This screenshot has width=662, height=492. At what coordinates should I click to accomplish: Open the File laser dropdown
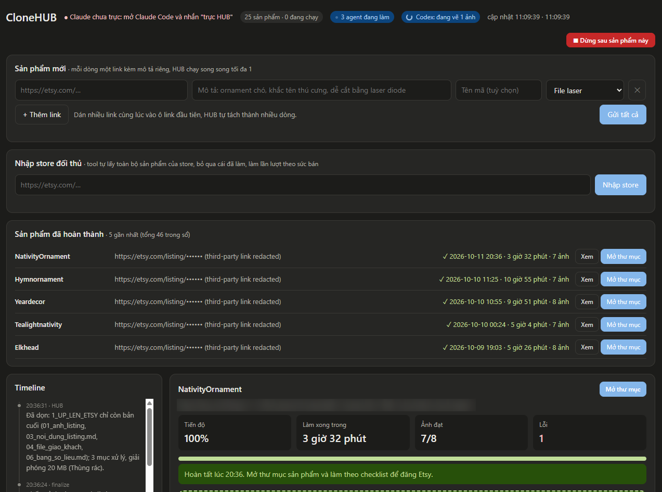point(585,90)
